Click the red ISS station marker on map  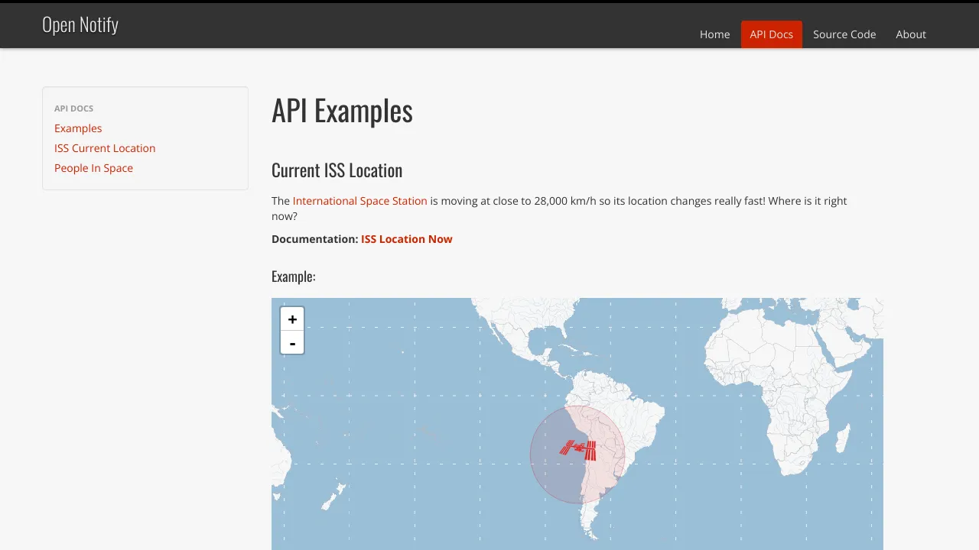click(578, 449)
